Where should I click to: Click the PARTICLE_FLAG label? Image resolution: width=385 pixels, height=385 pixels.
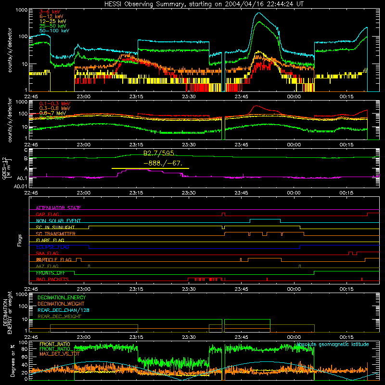point(54,260)
